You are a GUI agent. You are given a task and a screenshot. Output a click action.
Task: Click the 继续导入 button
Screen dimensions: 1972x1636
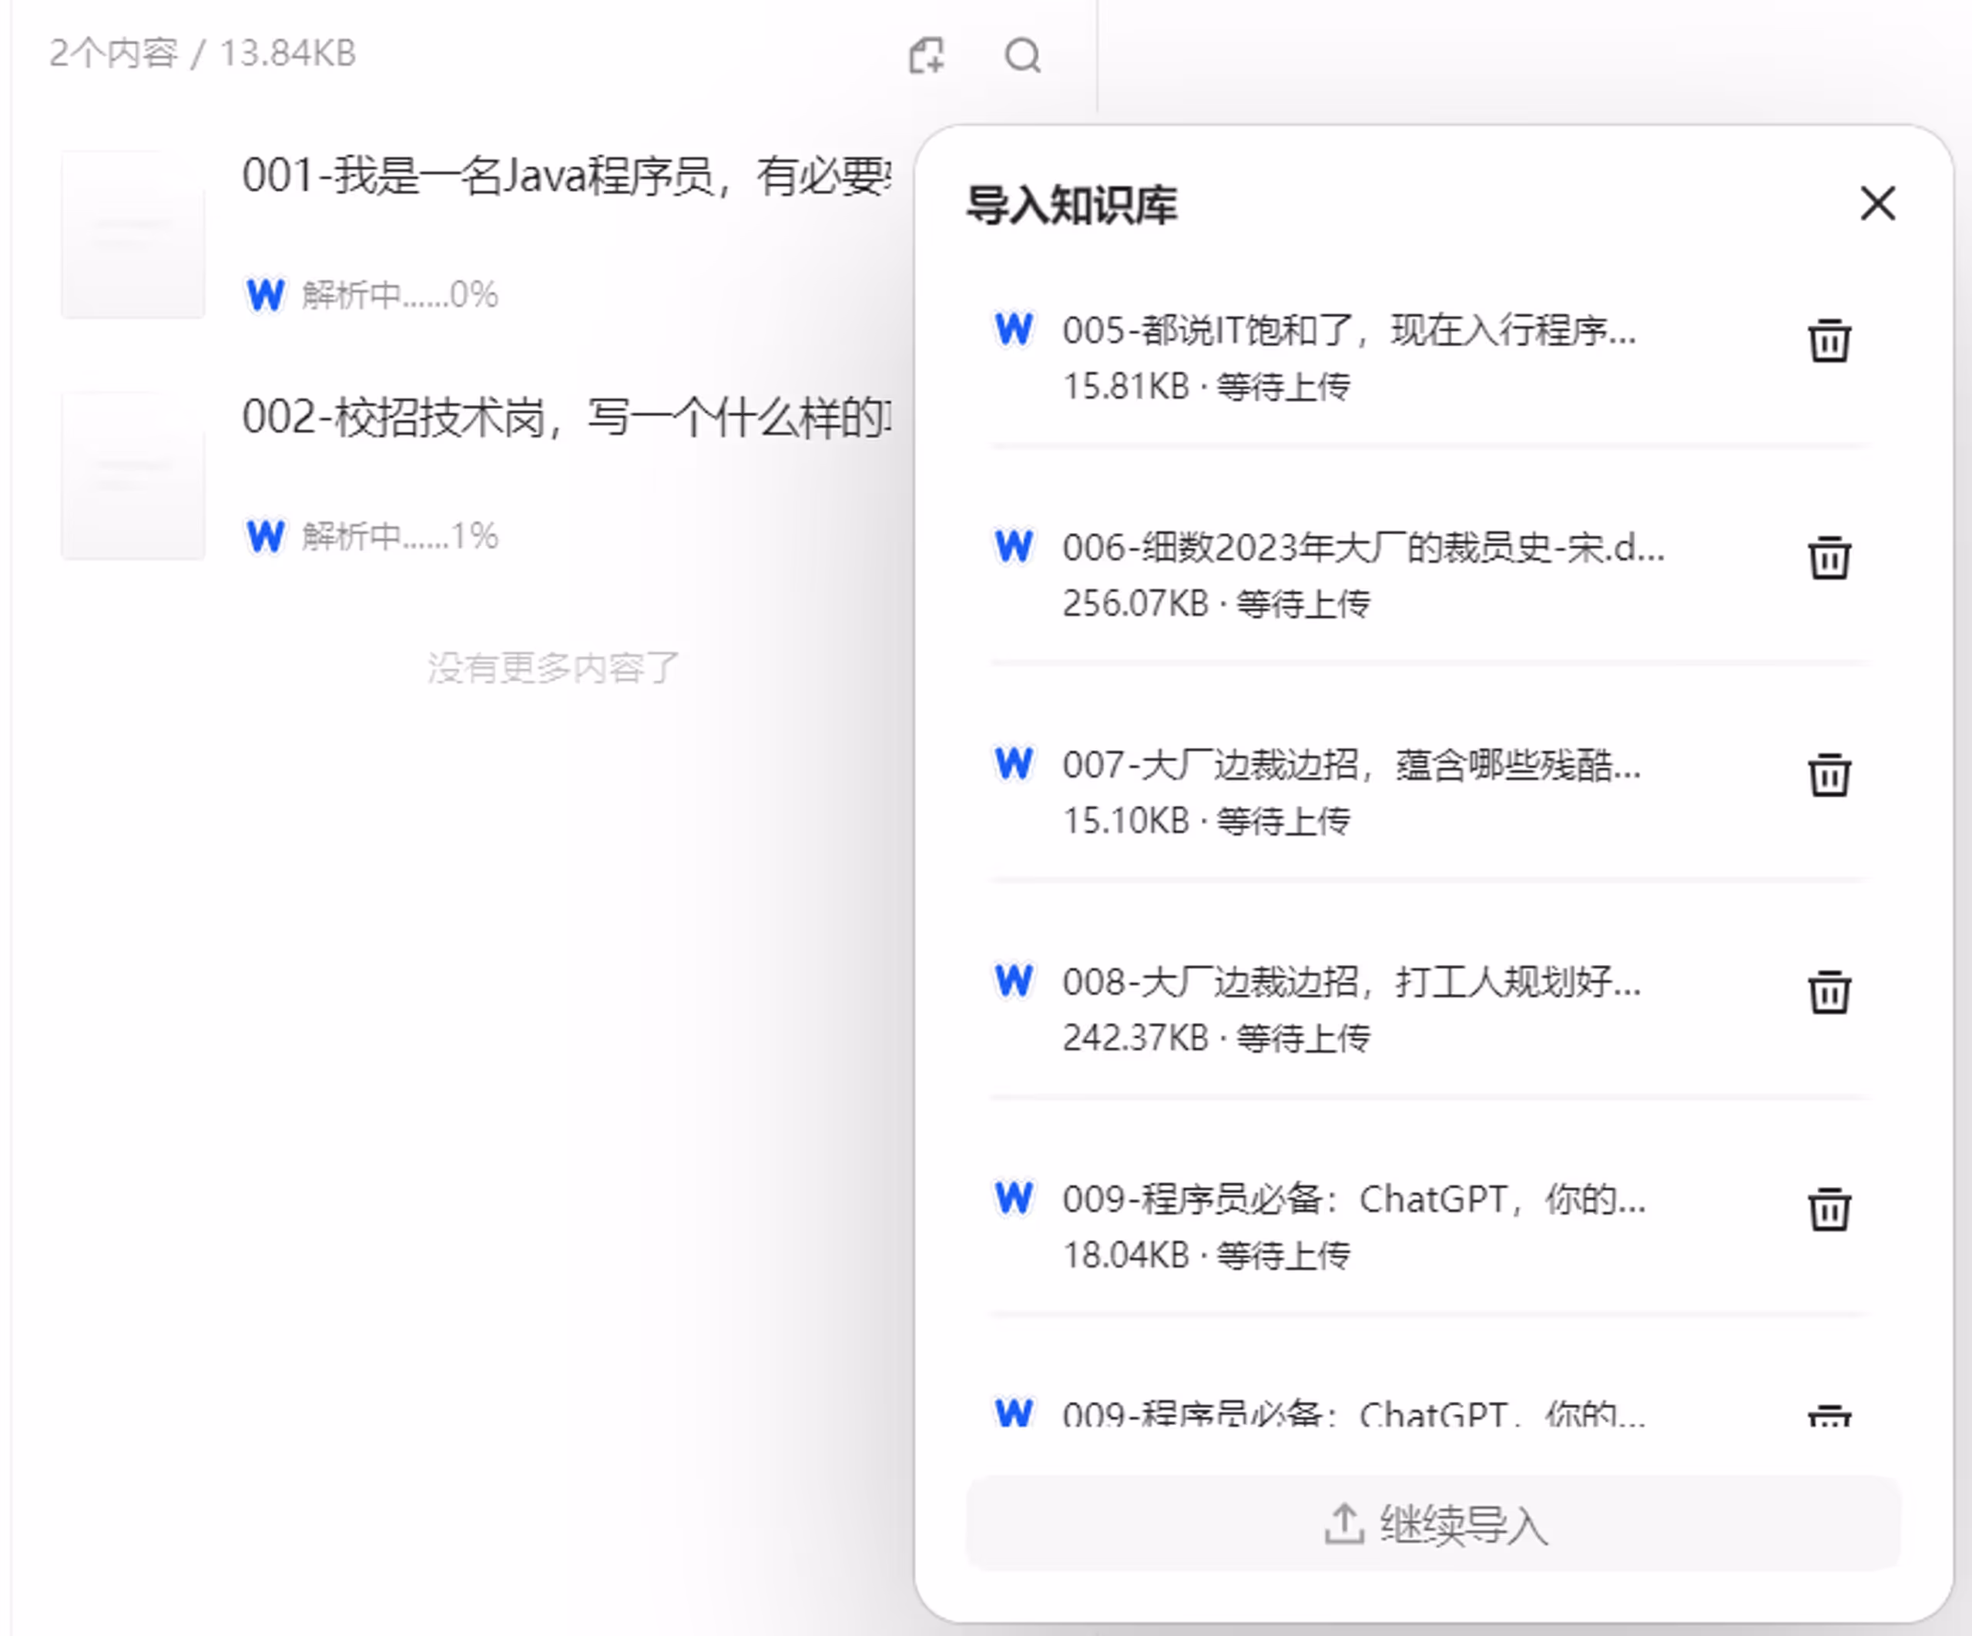[1434, 1524]
